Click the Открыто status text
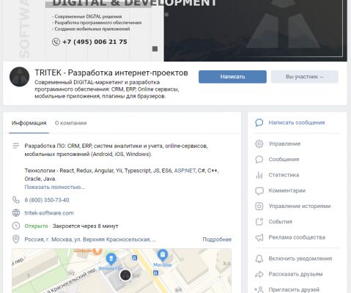Screen dimensions: 351x293 coord(36,226)
